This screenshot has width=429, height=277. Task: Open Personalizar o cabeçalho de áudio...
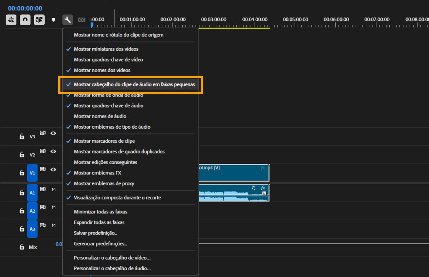[130, 268]
